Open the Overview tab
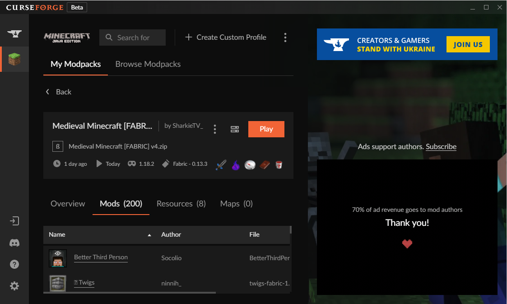507x304 pixels. point(68,204)
